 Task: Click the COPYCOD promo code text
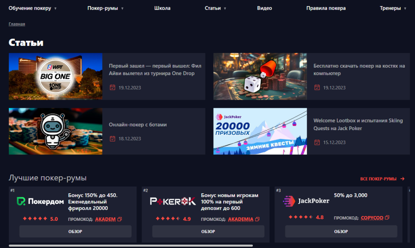[x=372, y=218]
